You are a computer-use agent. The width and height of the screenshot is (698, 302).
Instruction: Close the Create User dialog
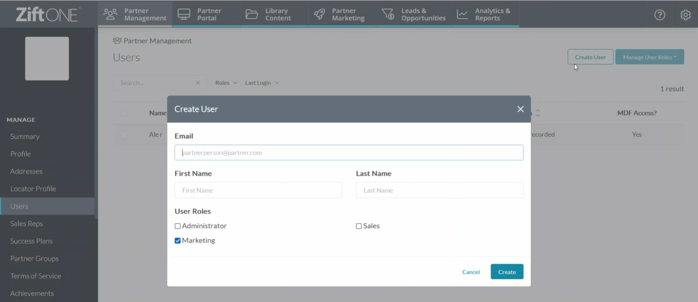point(520,109)
